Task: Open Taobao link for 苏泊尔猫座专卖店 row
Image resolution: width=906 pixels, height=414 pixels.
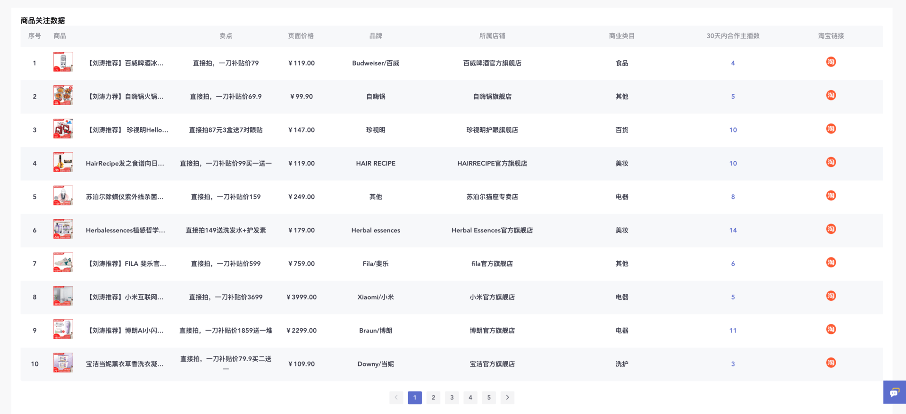Action: 831,196
